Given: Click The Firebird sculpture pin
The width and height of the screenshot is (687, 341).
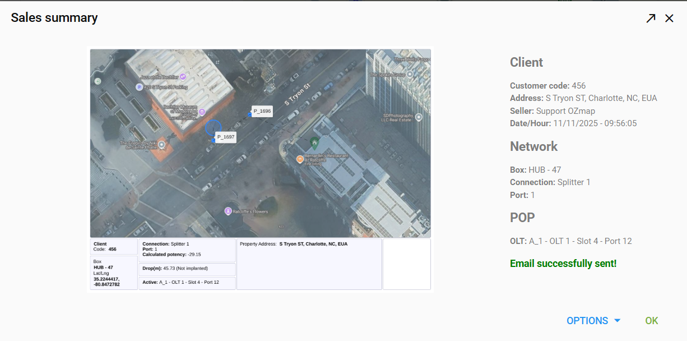Looking at the screenshot, I should pyautogui.click(x=161, y=145).
